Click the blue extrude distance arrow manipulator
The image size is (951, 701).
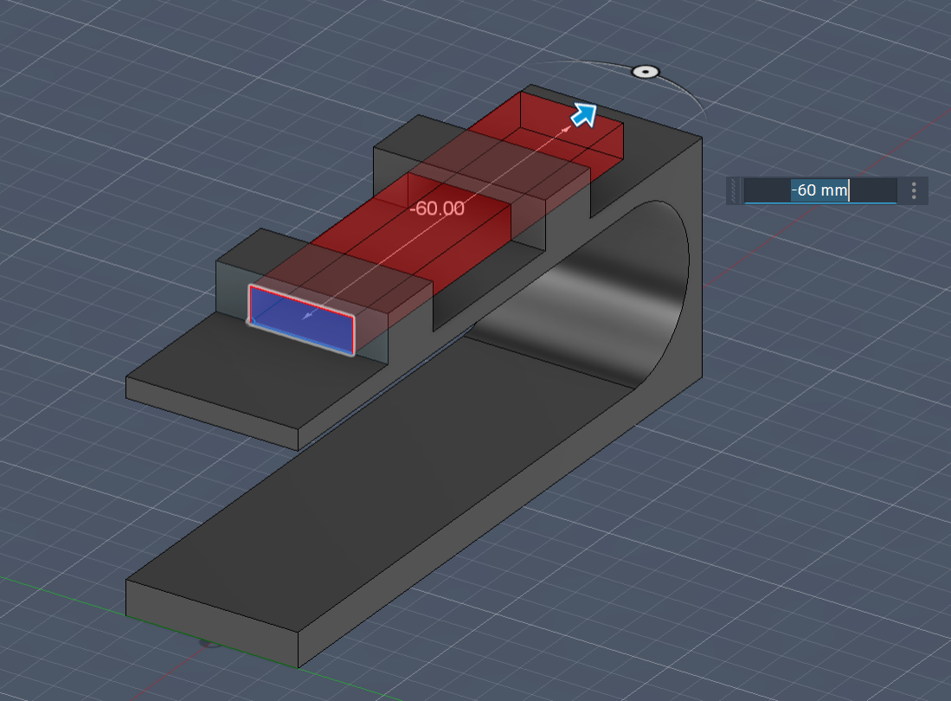584,115
